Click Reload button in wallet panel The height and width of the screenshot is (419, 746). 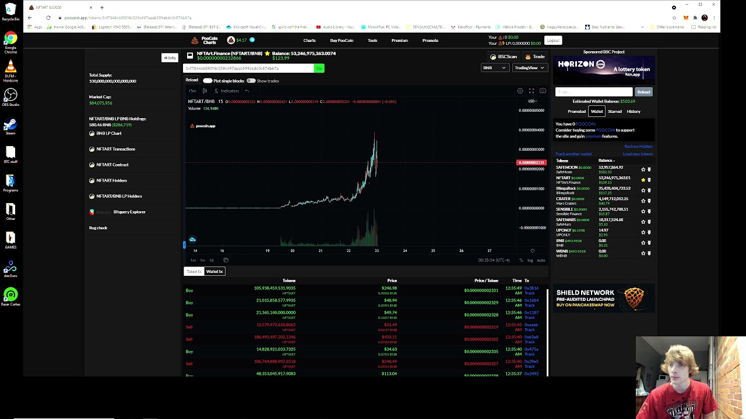(x=643, y=92)
